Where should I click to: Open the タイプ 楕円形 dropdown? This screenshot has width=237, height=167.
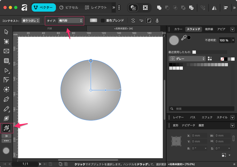(x=70, y=21)
